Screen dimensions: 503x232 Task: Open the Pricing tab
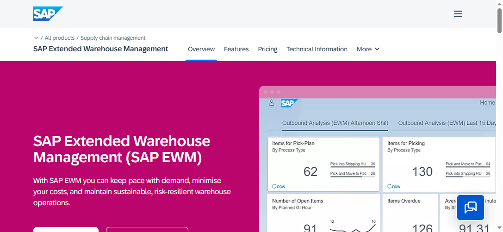click(267, 49)
